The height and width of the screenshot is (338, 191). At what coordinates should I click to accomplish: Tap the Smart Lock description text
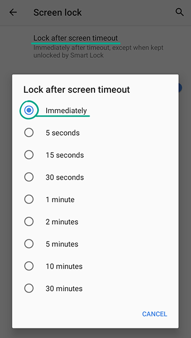[98, 51]
